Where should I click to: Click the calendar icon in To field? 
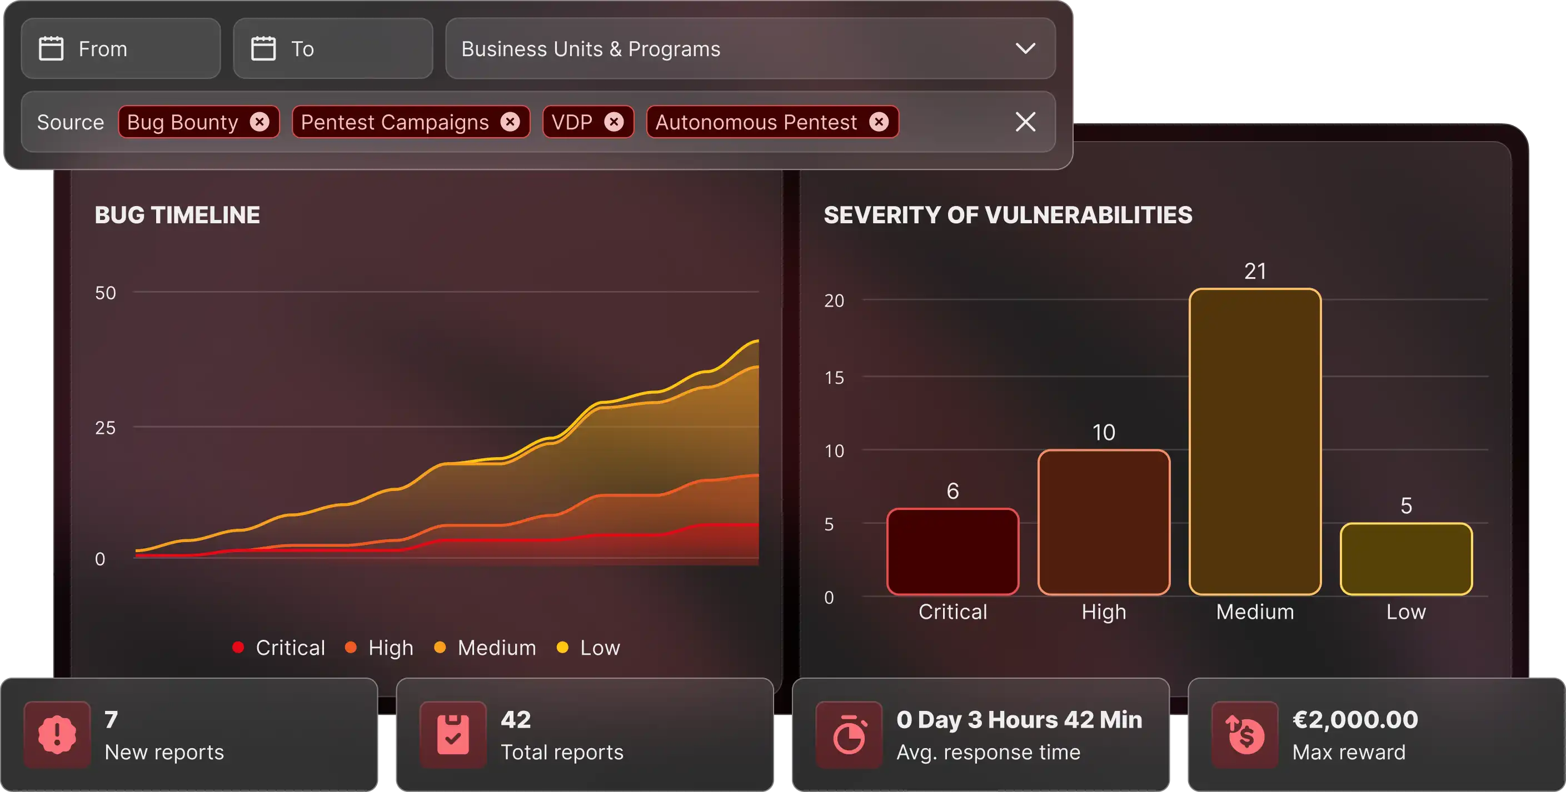point(263,48)
